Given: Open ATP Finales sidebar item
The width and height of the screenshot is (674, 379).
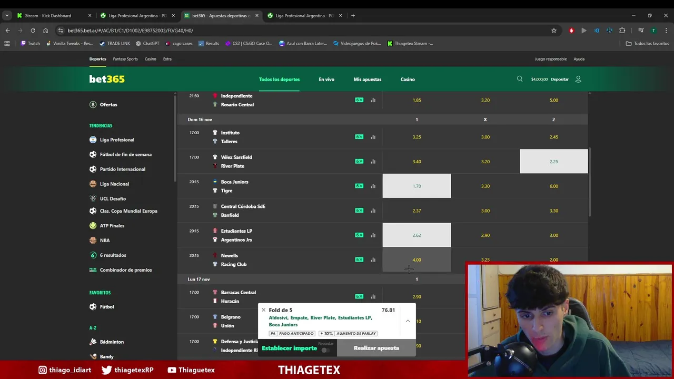Looking at the screenshot, I should tap(112, 226).
